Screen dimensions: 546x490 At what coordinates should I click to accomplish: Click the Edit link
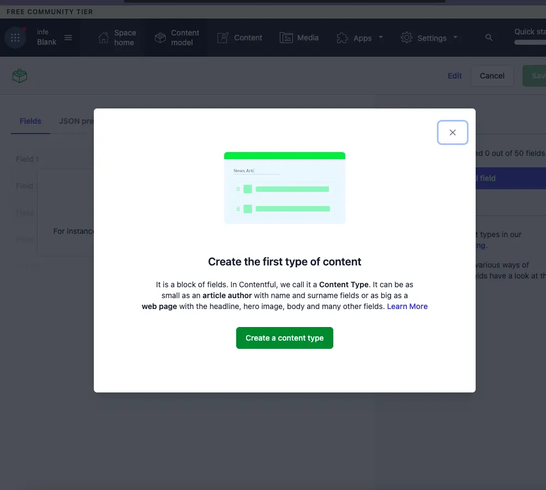(x=454, y=76)
